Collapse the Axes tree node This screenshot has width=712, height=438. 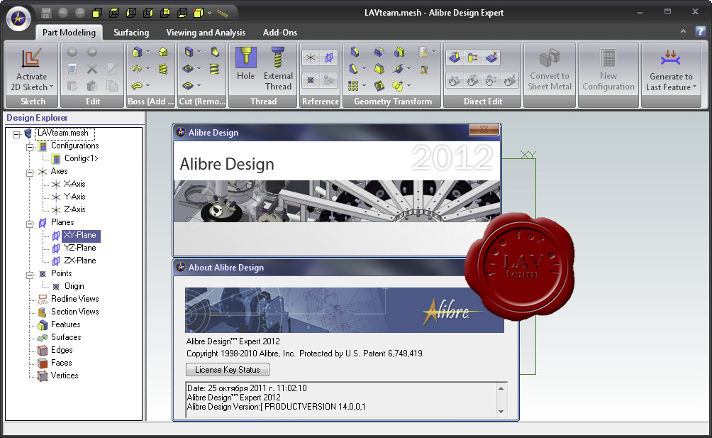(x=30, y=173)
